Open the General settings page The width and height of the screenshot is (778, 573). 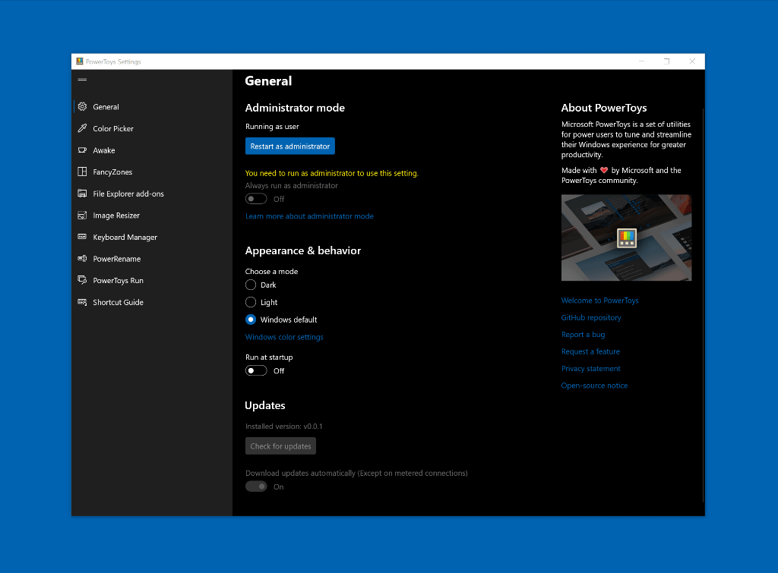click(152, 106)
